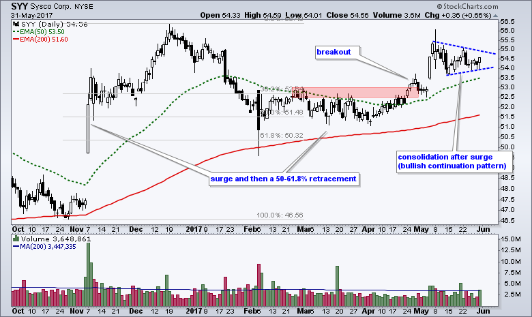The height and width of the screenshot is (317, 532).
Task: Click the May label on the volume panel date axis
Action: [421, 311]
